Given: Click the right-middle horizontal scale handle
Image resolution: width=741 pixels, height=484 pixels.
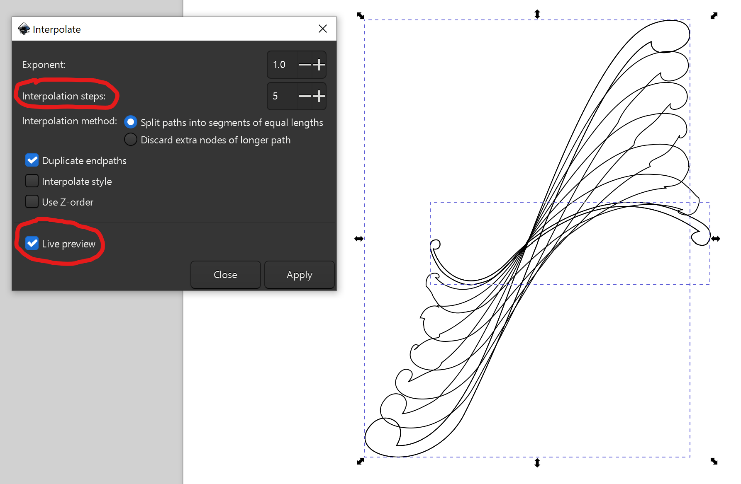Looking at the screenshot, I should [716, 239].
